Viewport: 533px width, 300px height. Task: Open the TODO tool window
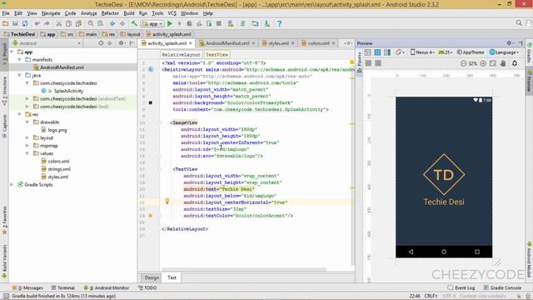click(x=147, y=287)
